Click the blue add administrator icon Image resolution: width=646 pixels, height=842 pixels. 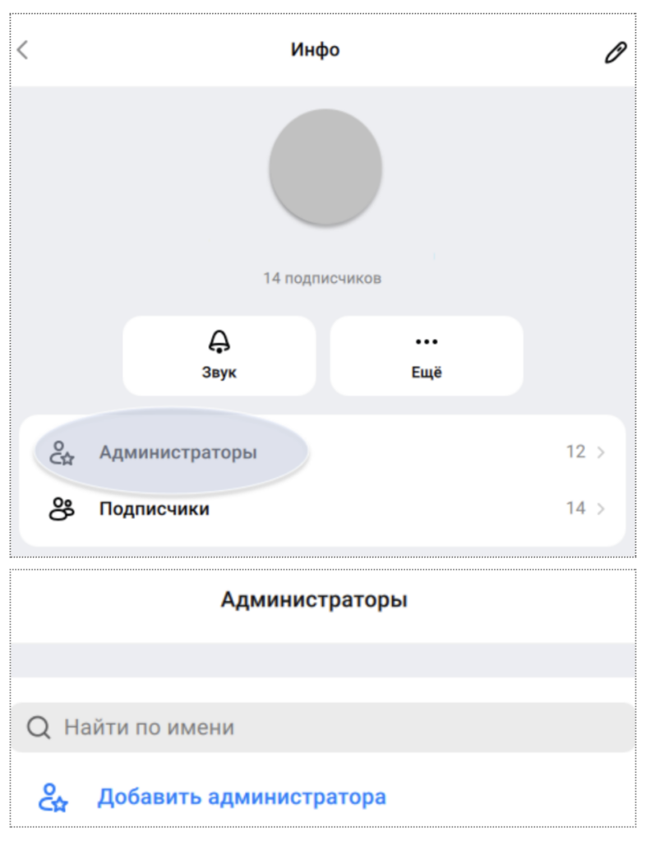pyautogui.click(x=53, y=798)
